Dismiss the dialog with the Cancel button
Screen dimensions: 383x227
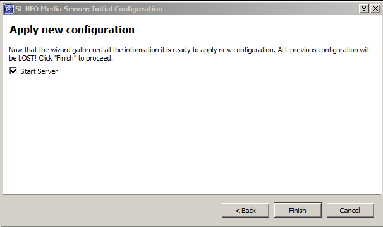(350, 210)
